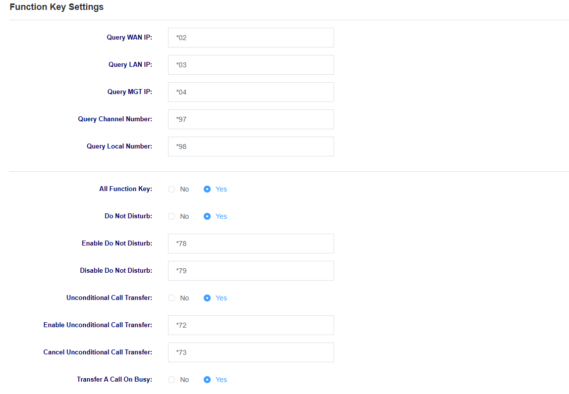Focus the Query MGT IP input
The image size is (569, 394).
pos(251,92)
